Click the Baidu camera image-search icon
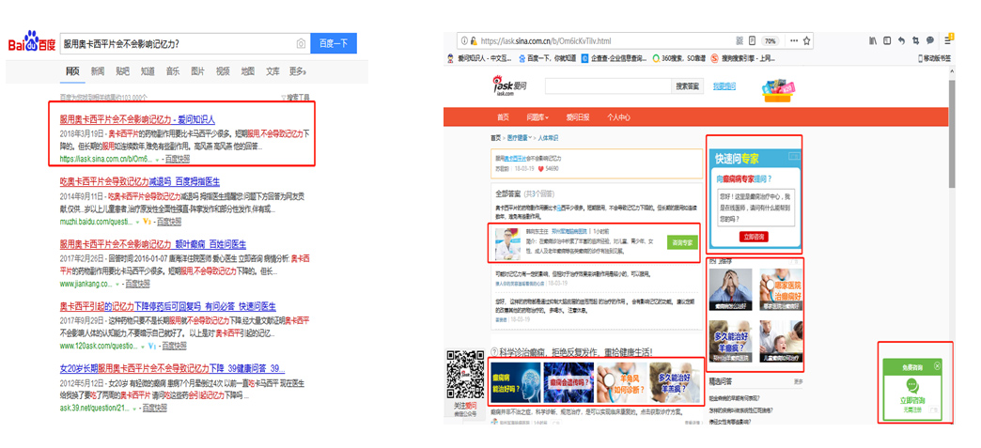The width and height of the screenshot is (981, 448). tap(301, 43)
